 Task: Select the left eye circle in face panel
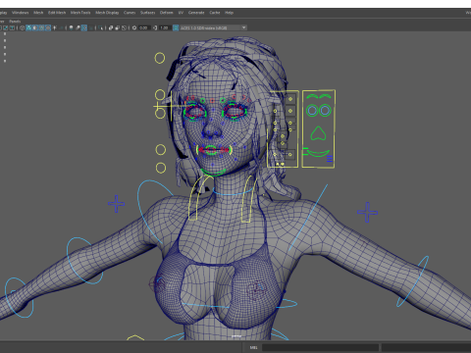(x=312, y=111)
